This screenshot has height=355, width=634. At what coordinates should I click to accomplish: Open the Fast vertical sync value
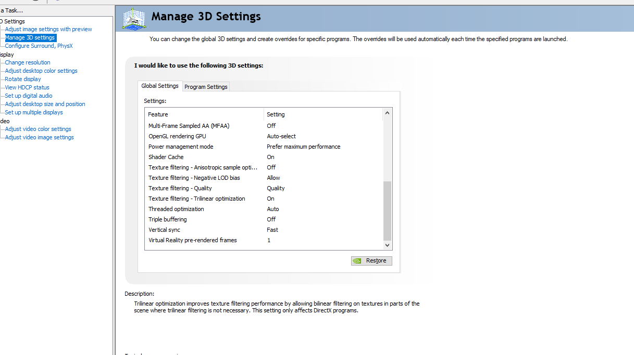(272, 230)
